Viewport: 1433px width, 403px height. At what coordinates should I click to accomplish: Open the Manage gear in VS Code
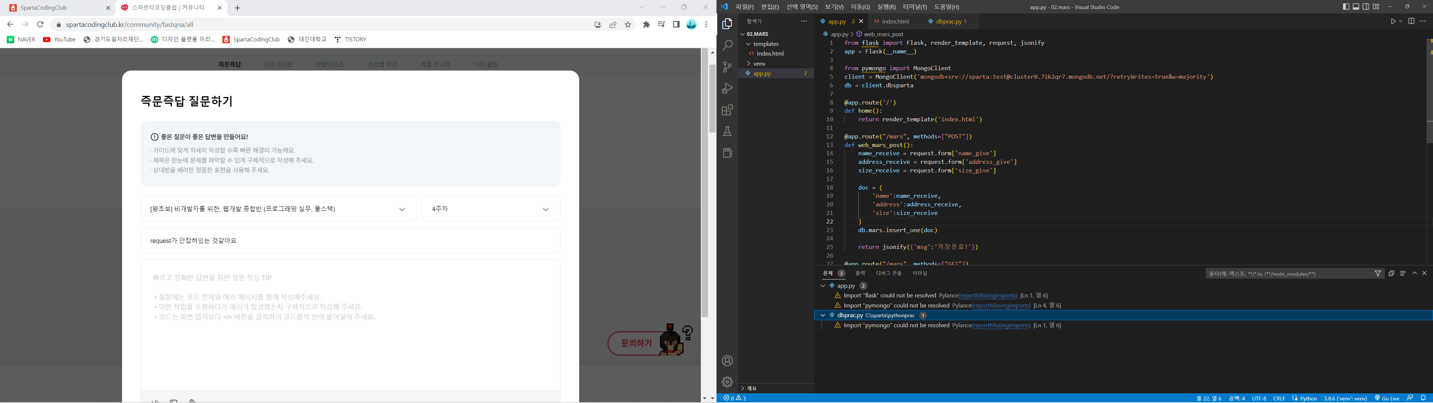(x=727, y=382)
